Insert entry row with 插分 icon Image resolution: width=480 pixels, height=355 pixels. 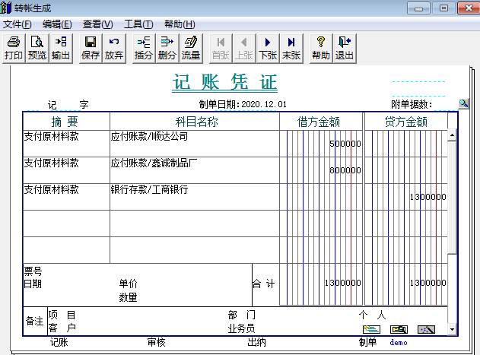click(x=144, y=48)
